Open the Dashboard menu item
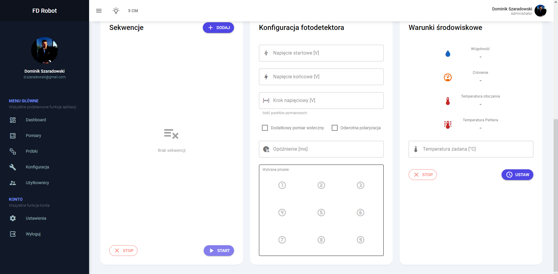 point(36,120)
